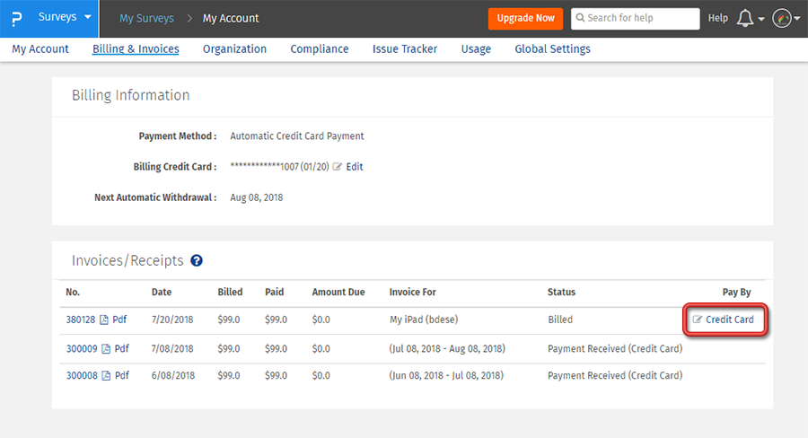Select the Usage tab
808x438 pixels.
click(x=476, y=49)
